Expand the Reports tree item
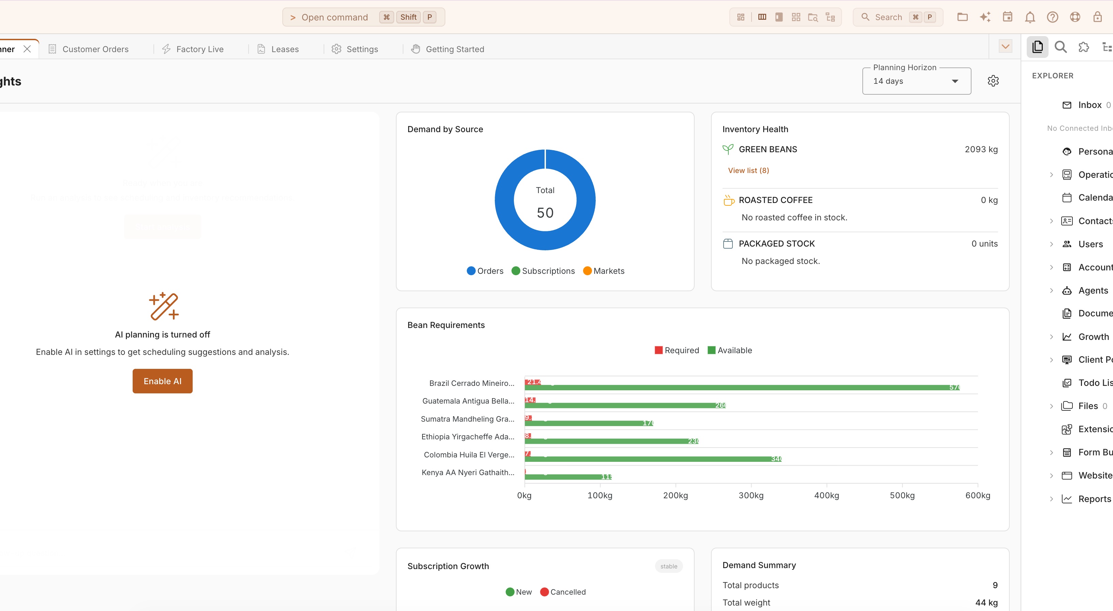The image size is (1113, 611). 1052,499
